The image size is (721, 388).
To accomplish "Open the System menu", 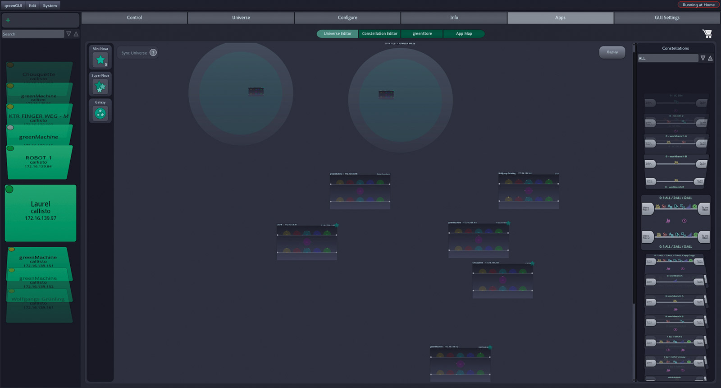I will coord(50,5).
